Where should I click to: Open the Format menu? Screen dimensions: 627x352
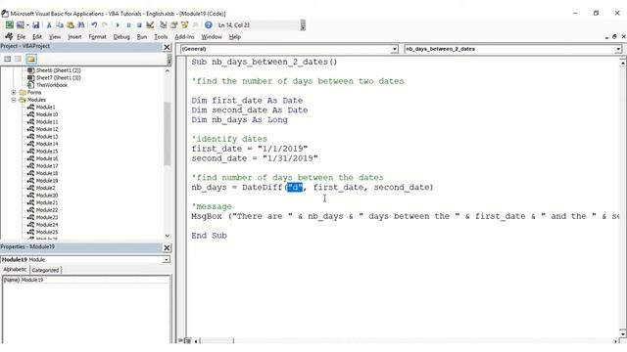point(97,37)
